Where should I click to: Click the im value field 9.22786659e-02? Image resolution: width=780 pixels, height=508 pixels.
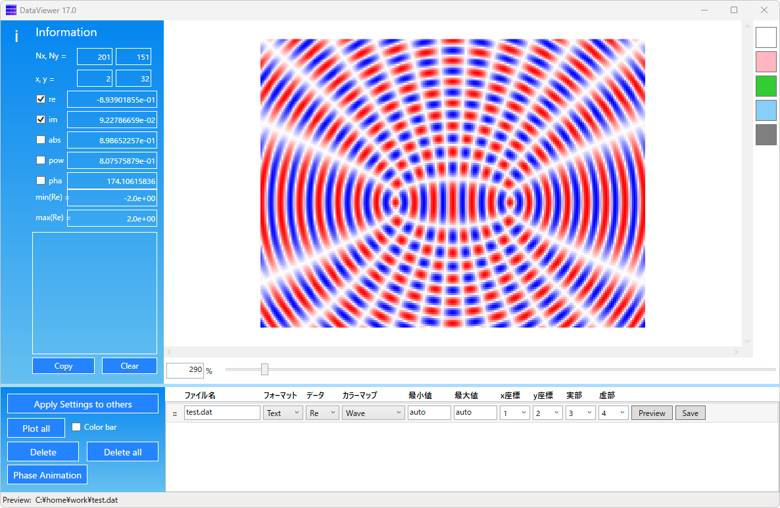click(112, 120)
